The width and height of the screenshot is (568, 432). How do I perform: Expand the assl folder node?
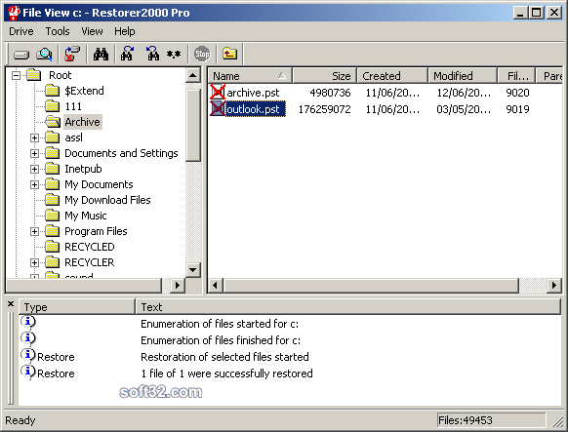point(34,137)
